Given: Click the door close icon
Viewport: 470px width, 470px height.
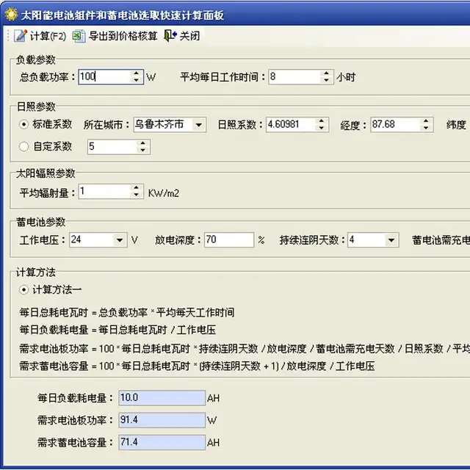Looking at the screenshot, I should pos(170,36).
